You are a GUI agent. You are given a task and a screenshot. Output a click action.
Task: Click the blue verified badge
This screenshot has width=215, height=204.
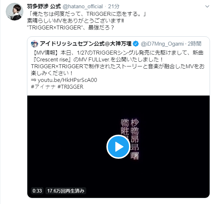point(136,44)
